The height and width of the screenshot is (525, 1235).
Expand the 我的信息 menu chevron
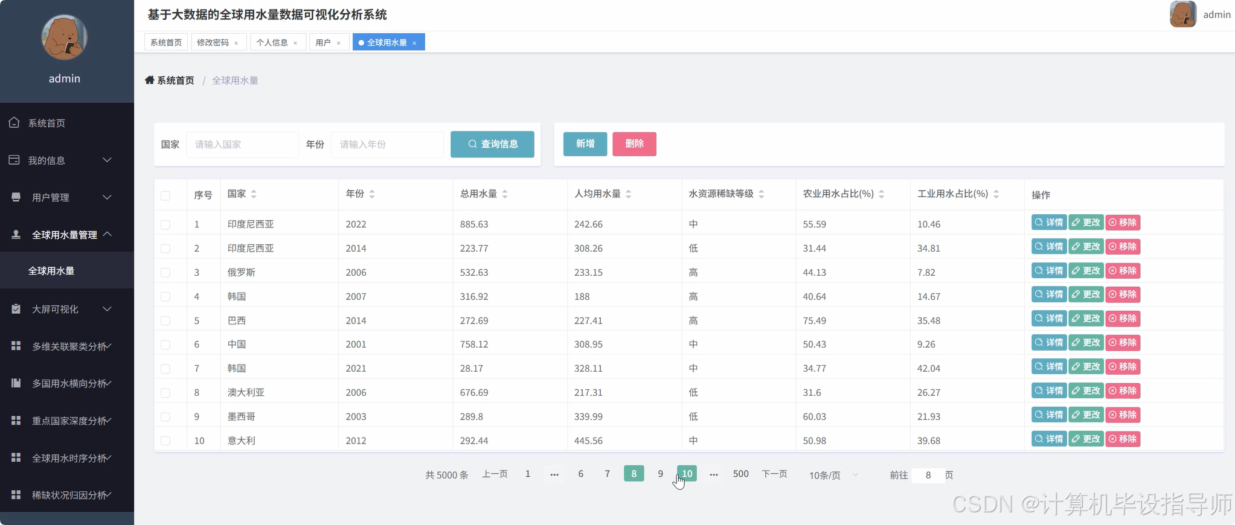point(107,160)
